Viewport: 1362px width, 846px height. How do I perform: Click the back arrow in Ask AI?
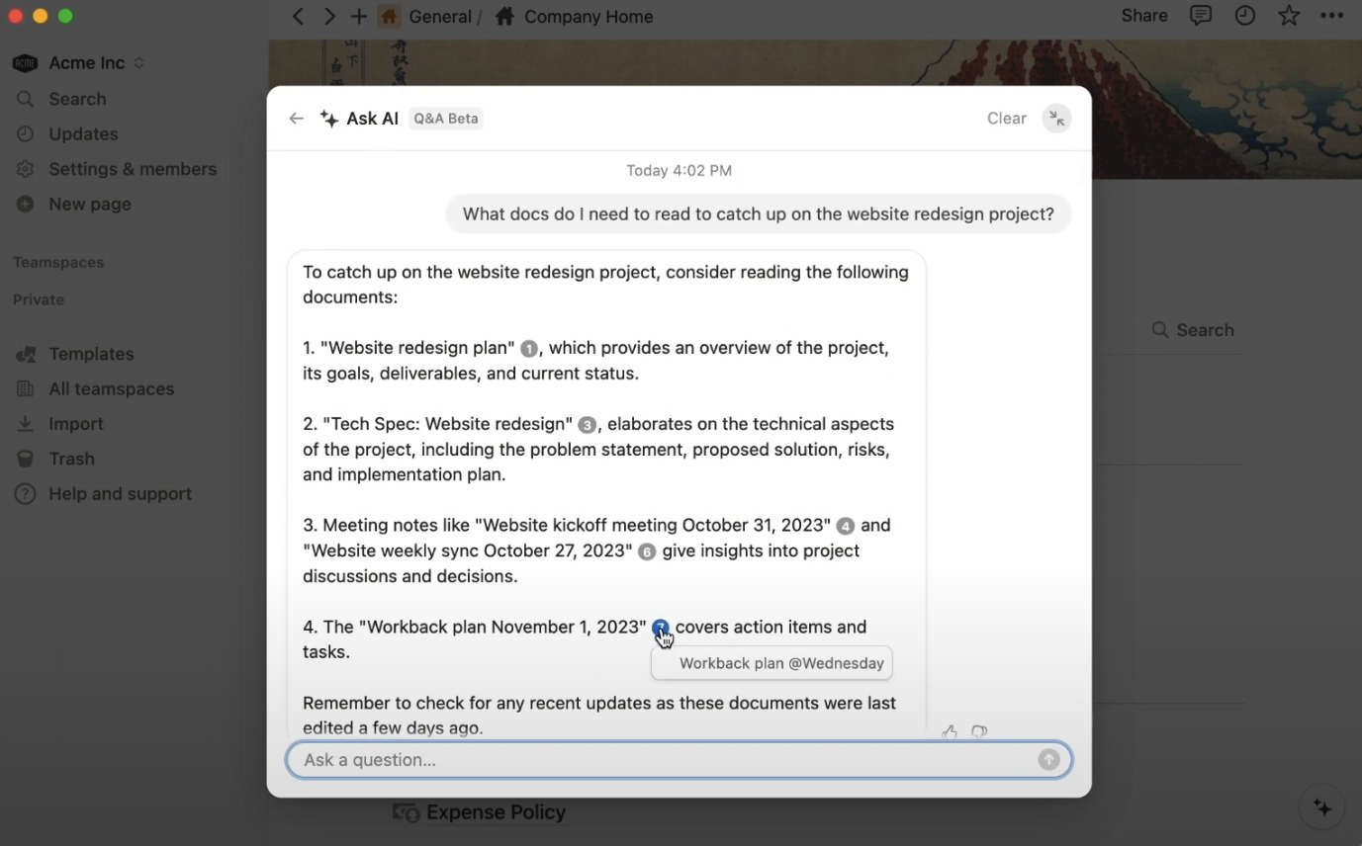pyautogui.click(x=296, y=119)
